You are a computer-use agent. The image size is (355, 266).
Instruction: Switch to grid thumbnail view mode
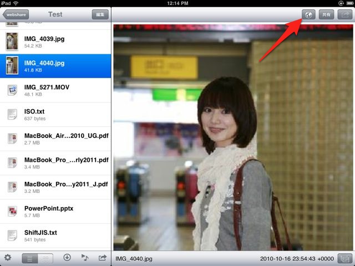[45, 258]
